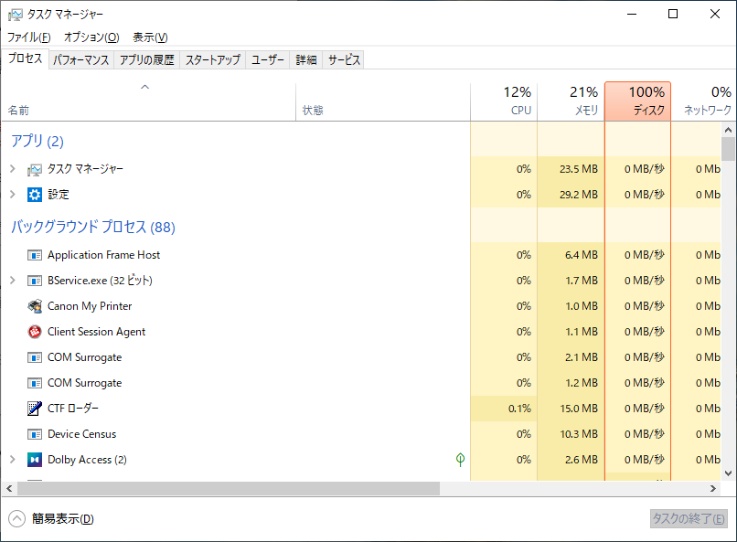Select the Application Frame Host icon
The height and width of the screenshot is (542, 737).
35,255
